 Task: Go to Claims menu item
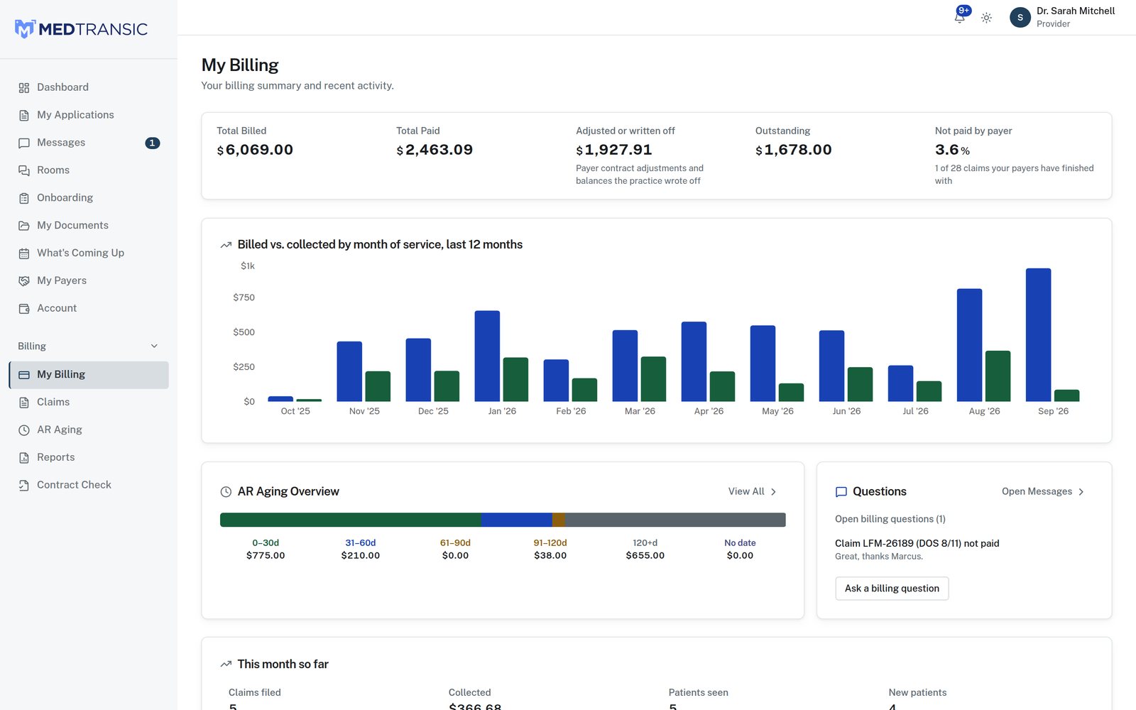pyautogui.click(x=89, y=403)
